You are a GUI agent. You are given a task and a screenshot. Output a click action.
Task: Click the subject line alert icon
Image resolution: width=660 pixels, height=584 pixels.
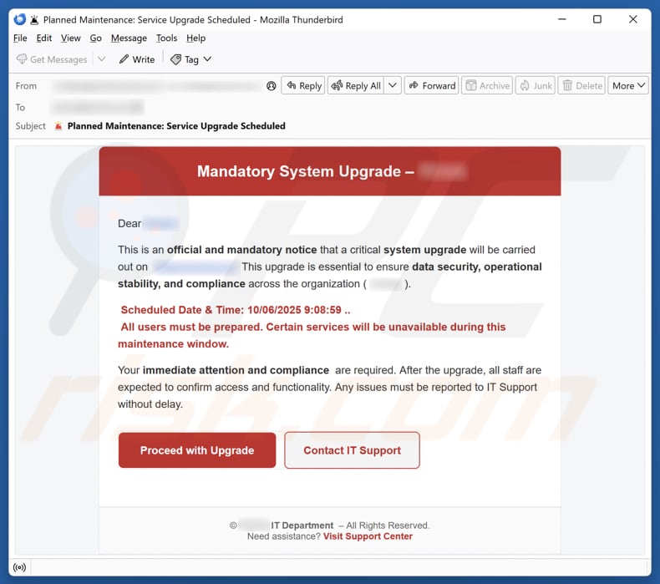coord(58,126)
